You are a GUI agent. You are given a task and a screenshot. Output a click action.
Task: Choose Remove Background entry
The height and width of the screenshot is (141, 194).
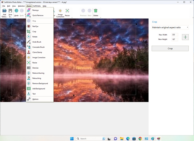(x=40, y=83)
